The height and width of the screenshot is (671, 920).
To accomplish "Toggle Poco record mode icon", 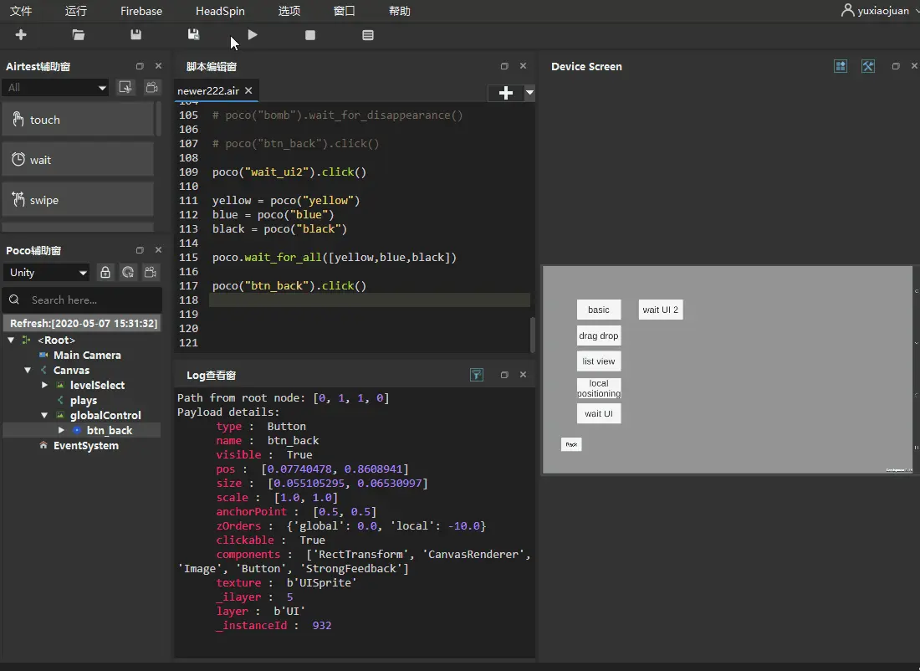I will [x=151, y=272].
